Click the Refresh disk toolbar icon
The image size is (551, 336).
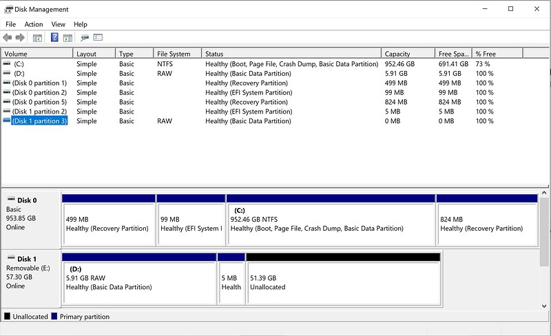point(85,38)
